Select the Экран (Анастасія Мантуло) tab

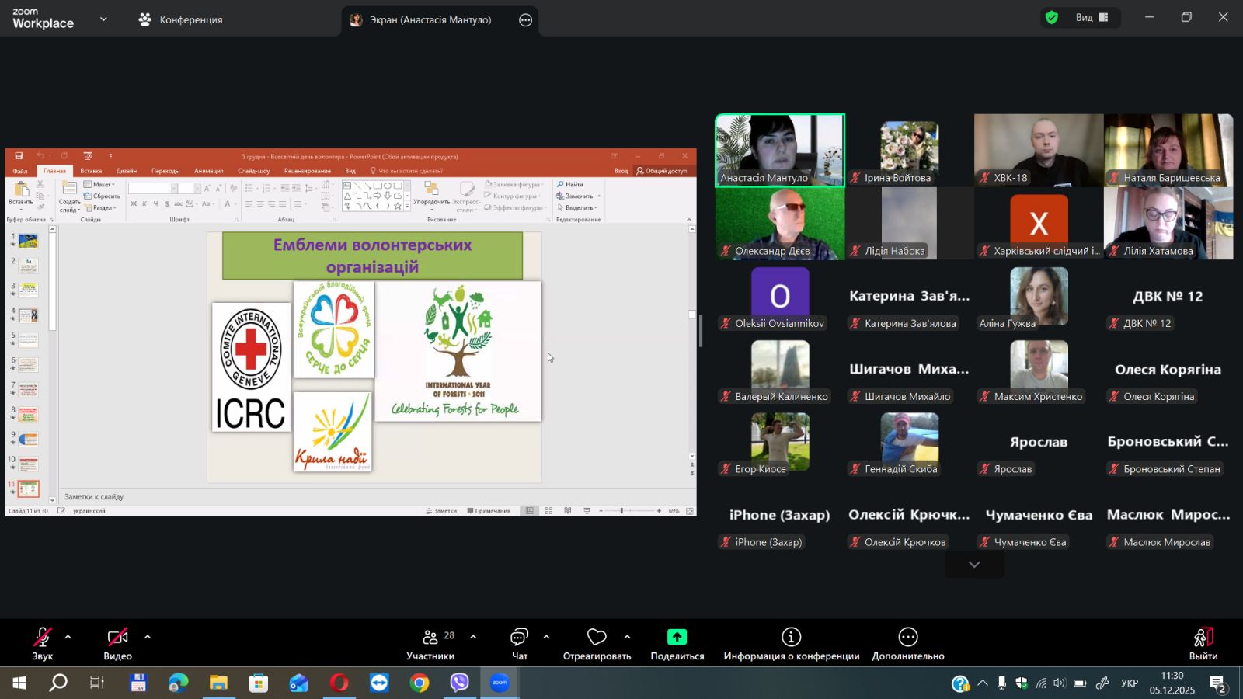coord(430,20)
